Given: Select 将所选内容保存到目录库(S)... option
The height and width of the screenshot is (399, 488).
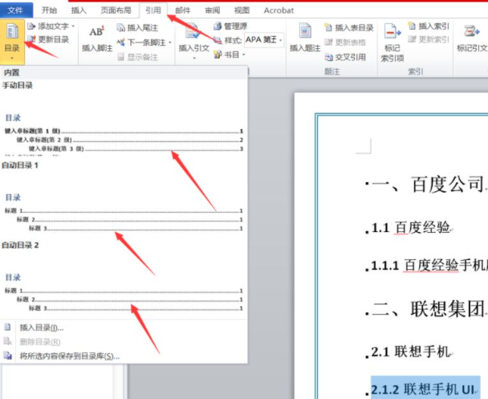Looking at the screenshot, I should [x=69, y=356].
